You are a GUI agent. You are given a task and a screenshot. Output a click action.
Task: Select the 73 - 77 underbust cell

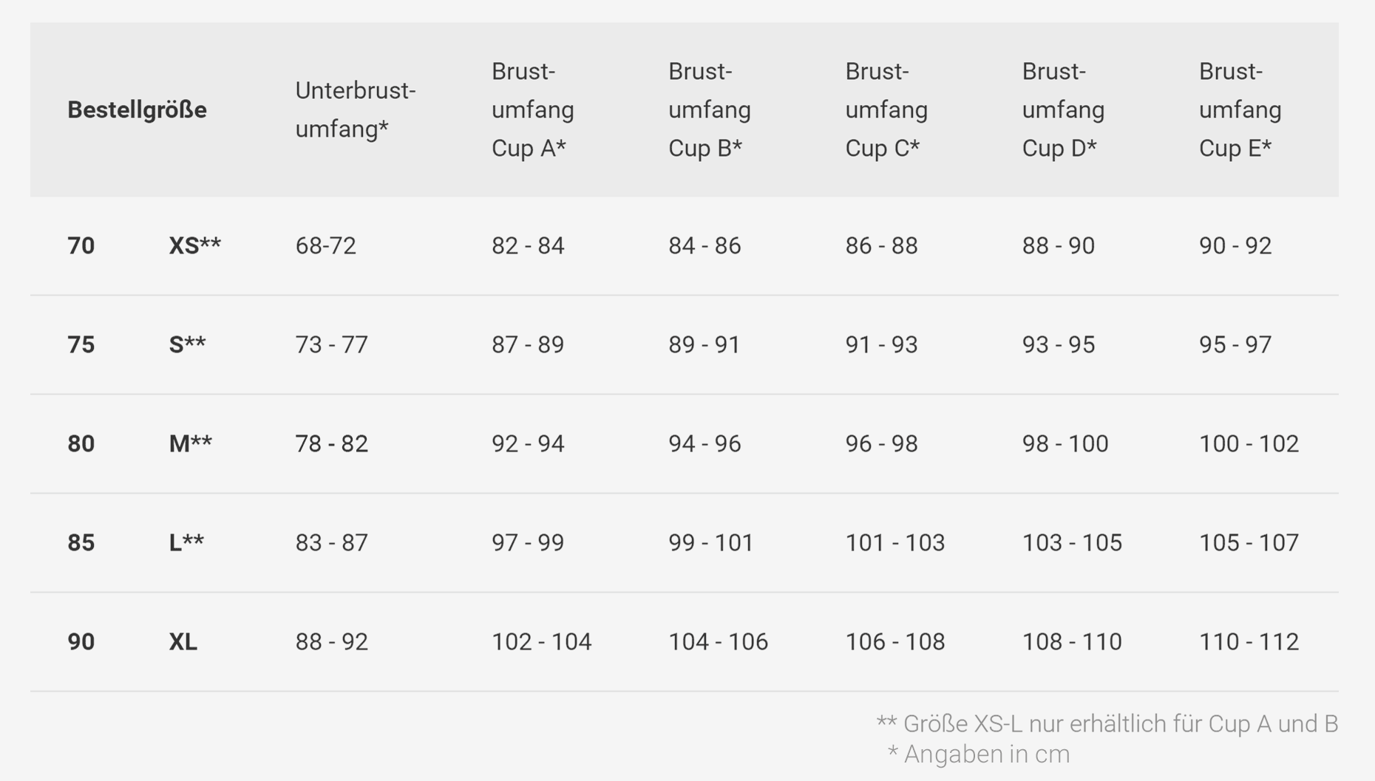pyautogui.click(x=331, y=344)
